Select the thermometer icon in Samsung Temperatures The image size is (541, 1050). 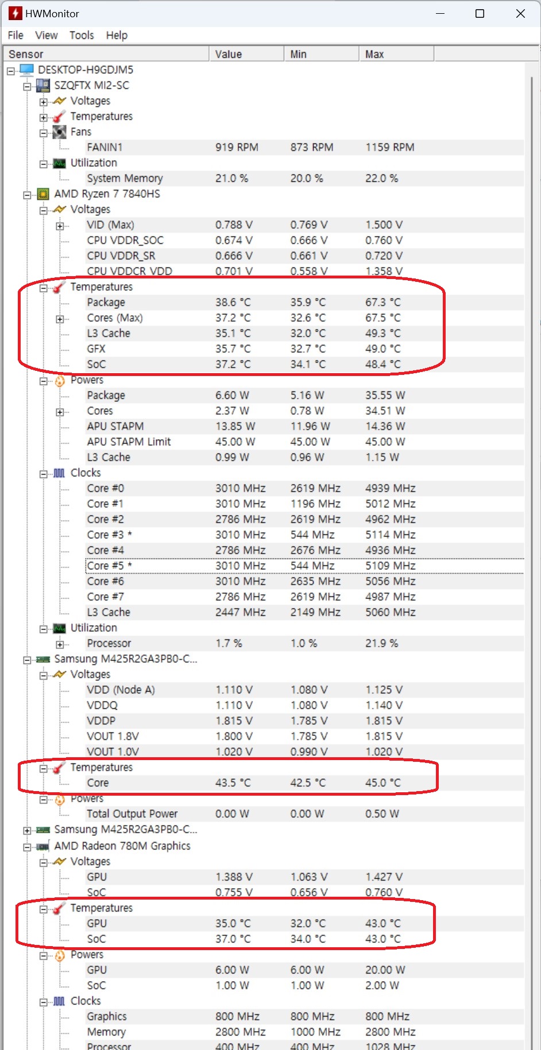[59, 768]
